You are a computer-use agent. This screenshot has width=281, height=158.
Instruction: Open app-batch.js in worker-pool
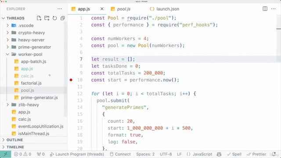33,61
